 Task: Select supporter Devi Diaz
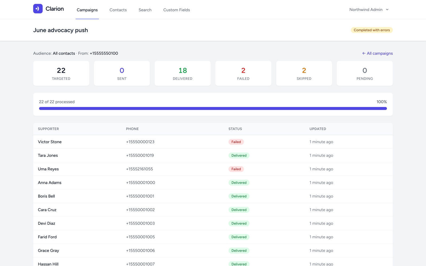46,223
